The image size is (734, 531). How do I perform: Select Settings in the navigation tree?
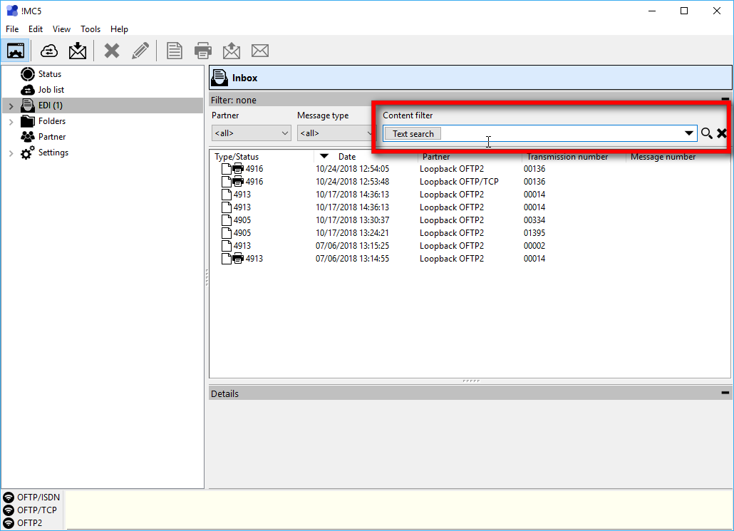click(x=53, y=153)
